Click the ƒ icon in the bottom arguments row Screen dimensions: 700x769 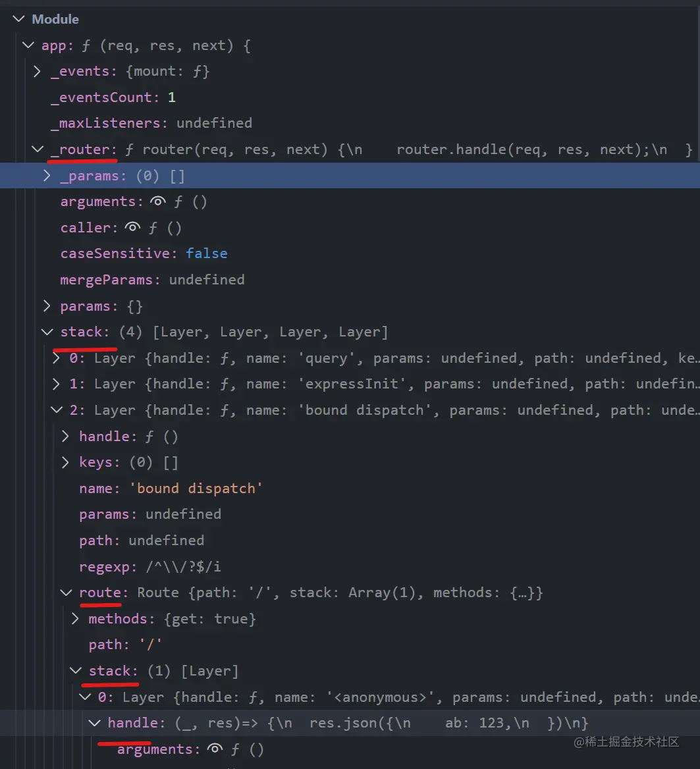[234, 749]
